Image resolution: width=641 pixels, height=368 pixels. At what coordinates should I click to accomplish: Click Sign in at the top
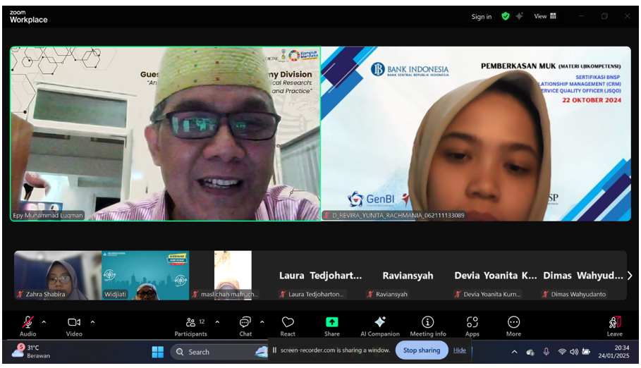tap(481, 17)
